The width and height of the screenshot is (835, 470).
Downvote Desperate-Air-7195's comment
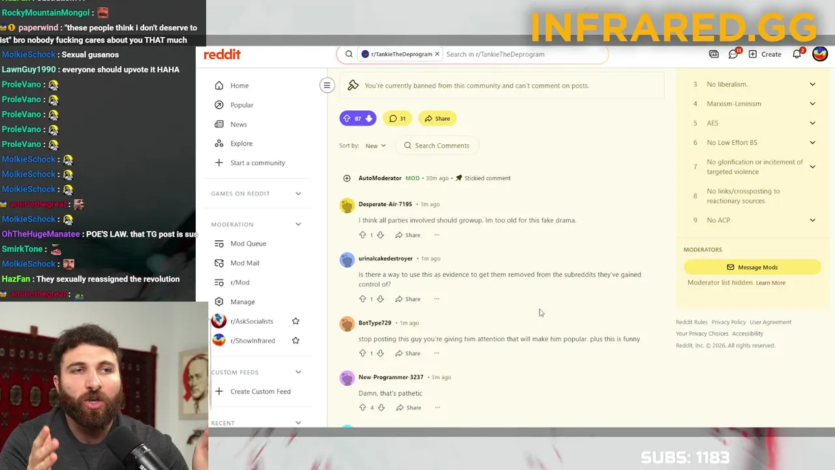pos(380,235)
